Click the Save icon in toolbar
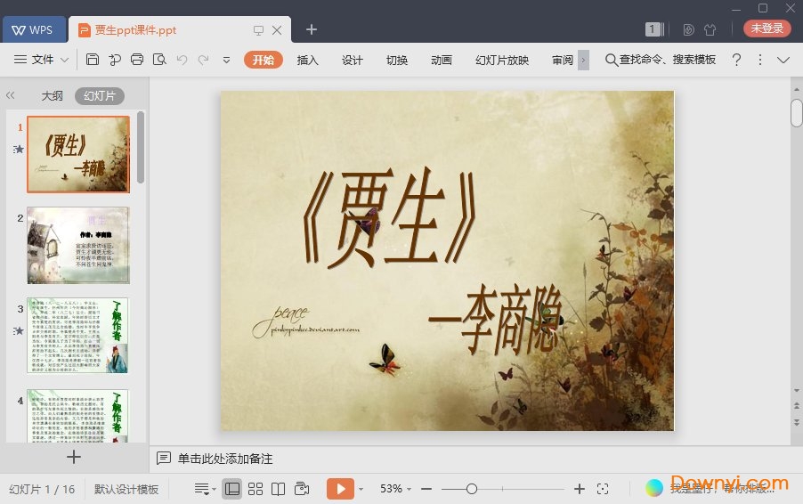The height and width of the screenshot is (504, 803). 93,60
